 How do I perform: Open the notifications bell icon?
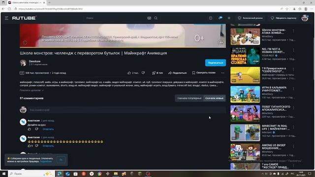point(220,18)
